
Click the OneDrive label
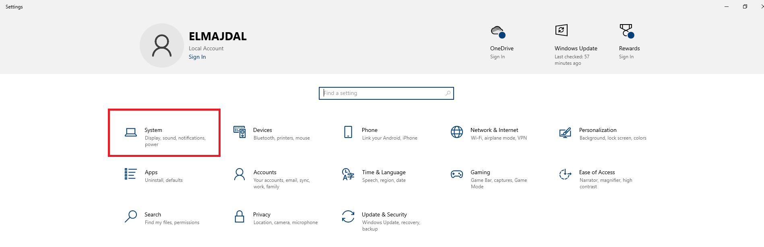click(x=502, y=48)
